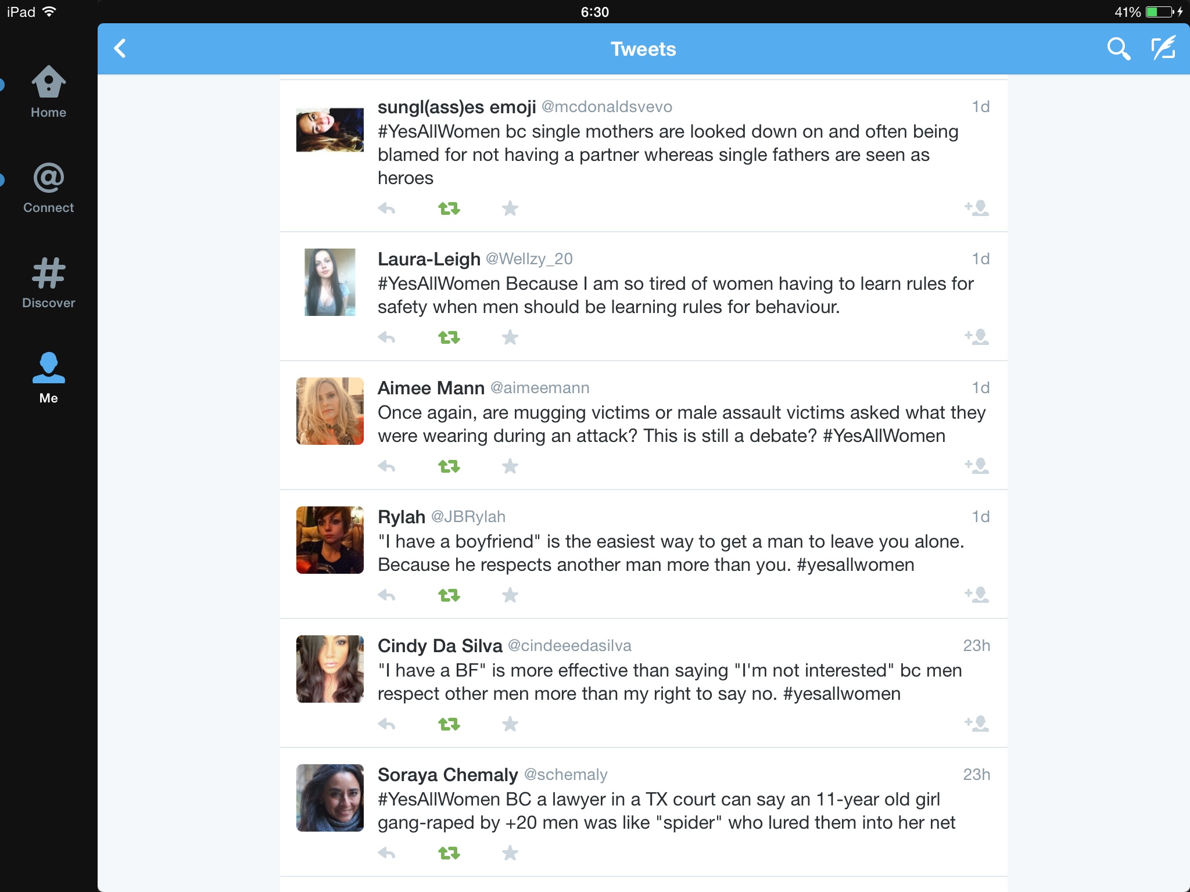Follow Aimee Mann with add-user icon
The height and width of the screenshot is (892, 1190).
click(977, 466)
